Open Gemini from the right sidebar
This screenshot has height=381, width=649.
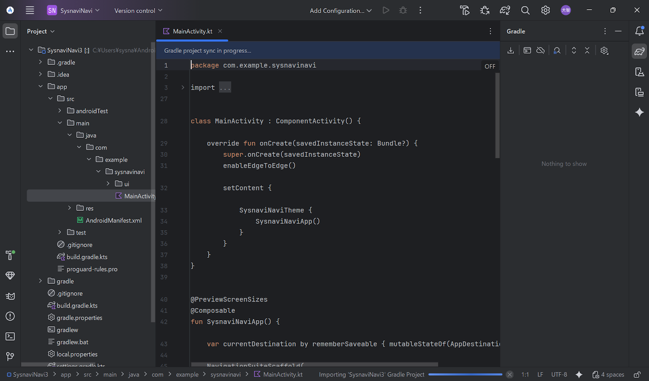pyautogui.click(x=639, y=112)
